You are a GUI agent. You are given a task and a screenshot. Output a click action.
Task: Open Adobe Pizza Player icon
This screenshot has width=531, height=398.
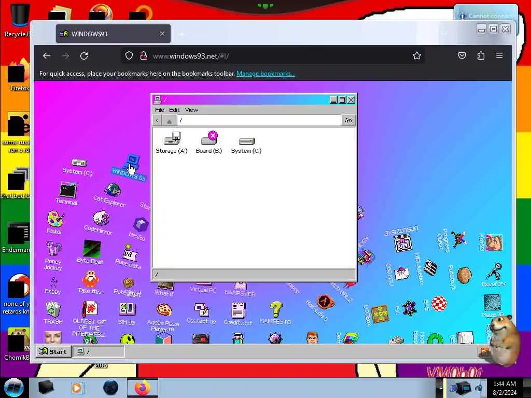tap(163, 317)
